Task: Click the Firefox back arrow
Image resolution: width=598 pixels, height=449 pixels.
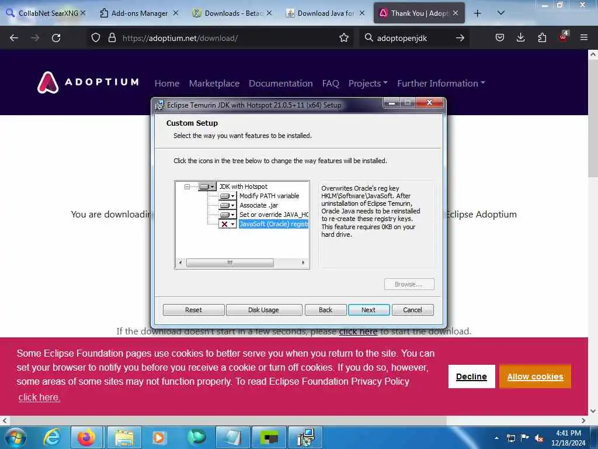Action: click(x=14, y=38)
